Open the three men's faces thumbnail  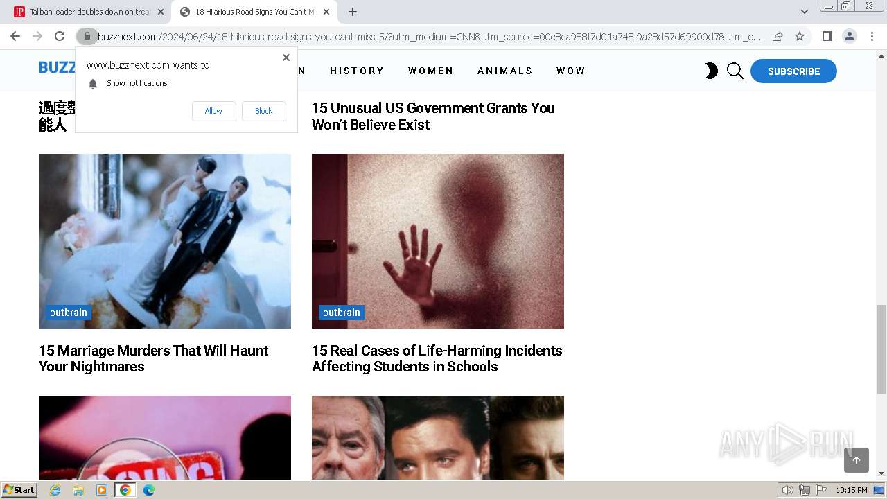(x=438, y=437)
